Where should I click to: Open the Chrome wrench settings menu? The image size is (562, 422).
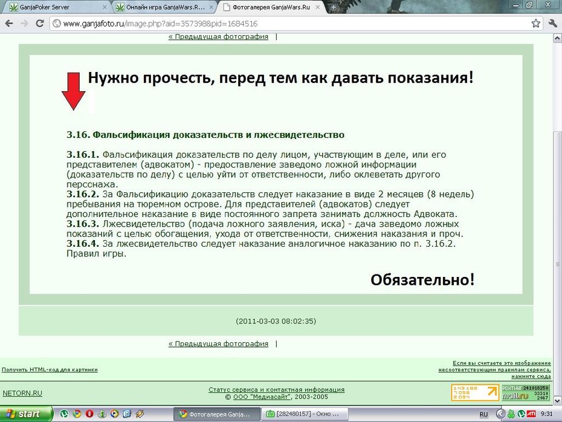(552, 24)
